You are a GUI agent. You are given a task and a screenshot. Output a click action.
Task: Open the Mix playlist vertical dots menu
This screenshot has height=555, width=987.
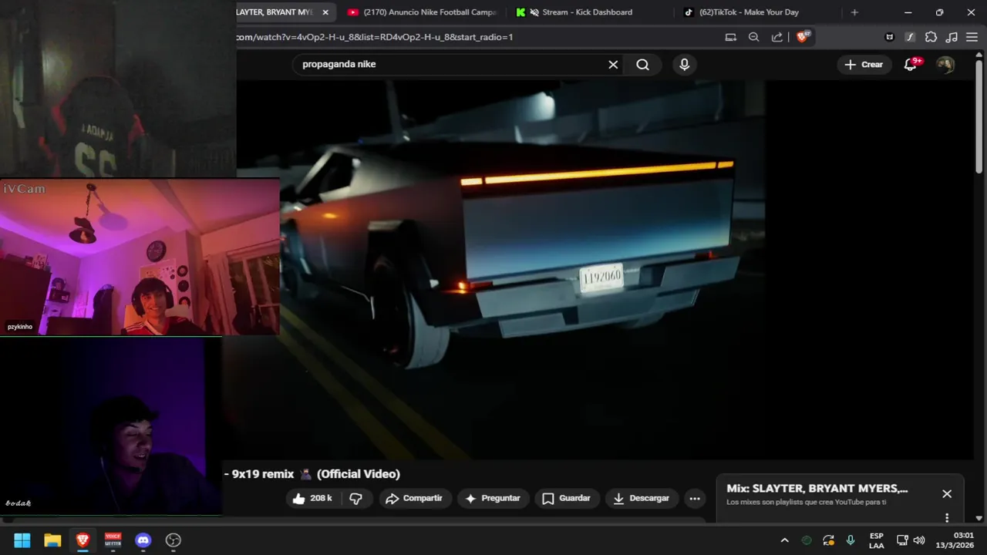(x=947, y=517)
